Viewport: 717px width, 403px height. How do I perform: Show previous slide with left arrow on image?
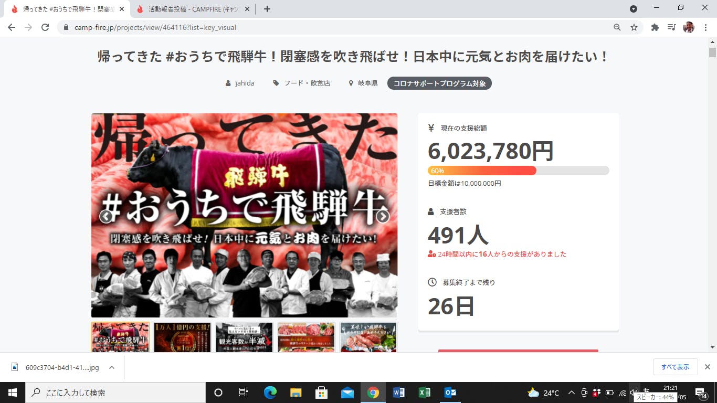pos(106,216)
